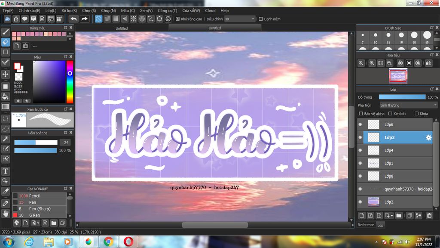Select the Eraser tool
Viewport: 440px width, 248px height.
point(5,42)
